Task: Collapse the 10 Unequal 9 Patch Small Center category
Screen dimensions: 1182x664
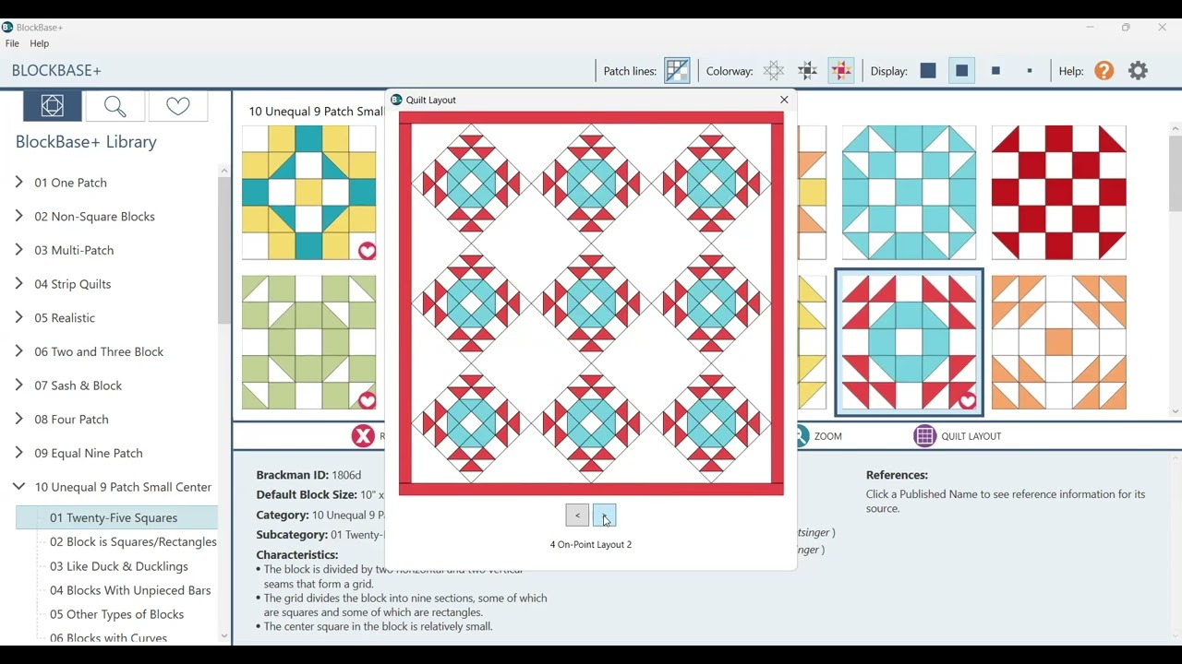Action: 18,486
